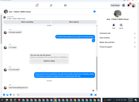Select the Jose1mariscal2@gmail.com message
This screenshot has width=139, height=102.
[18, 88]
